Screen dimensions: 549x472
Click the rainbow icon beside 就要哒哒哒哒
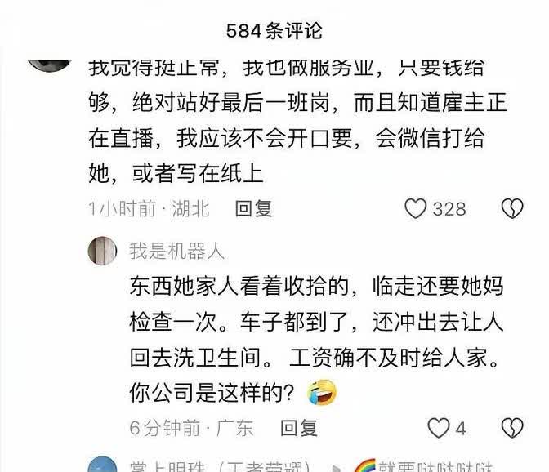click(x=364, y=466)
